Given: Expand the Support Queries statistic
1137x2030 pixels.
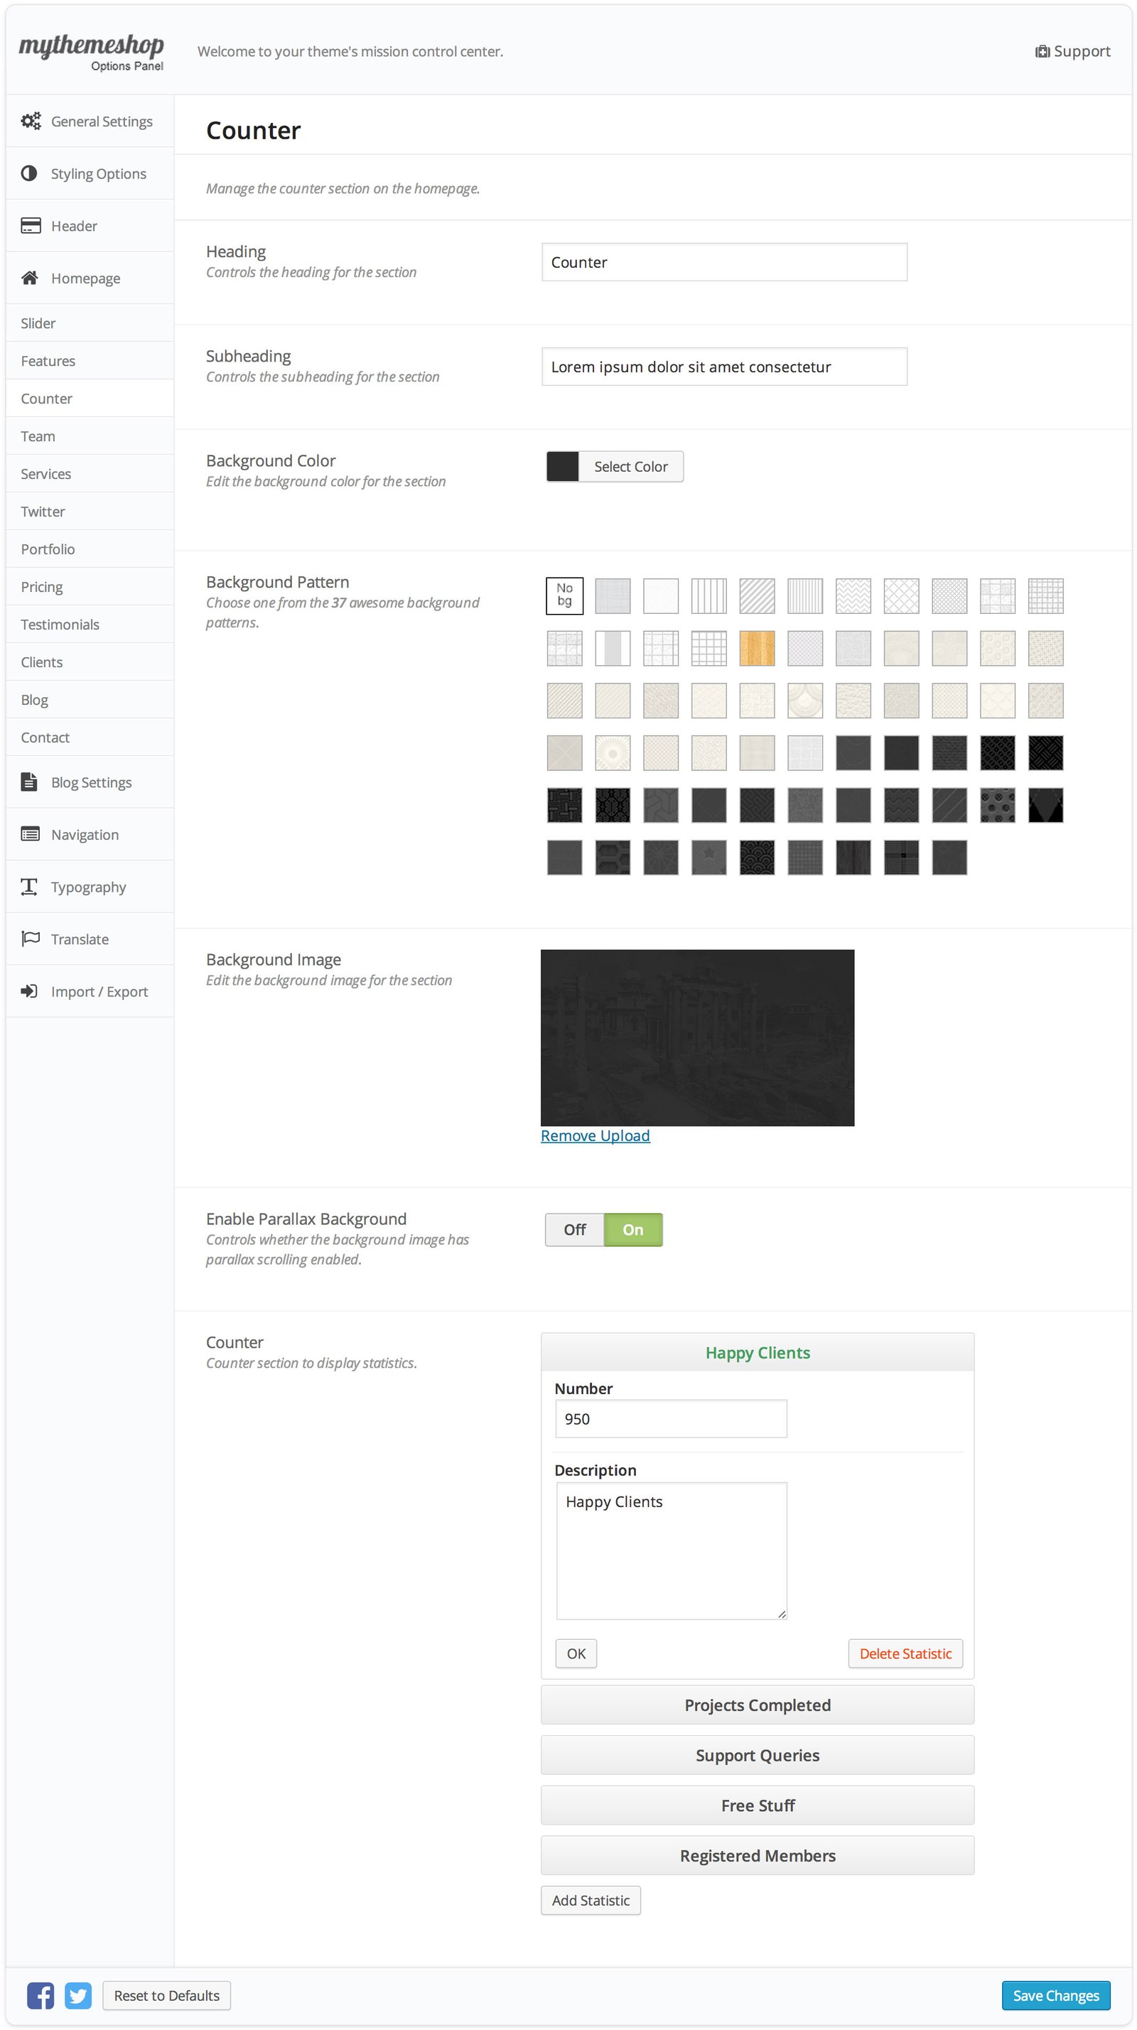Looking at the screenshot, I should pyautogui.click(x=756, y=1755).
